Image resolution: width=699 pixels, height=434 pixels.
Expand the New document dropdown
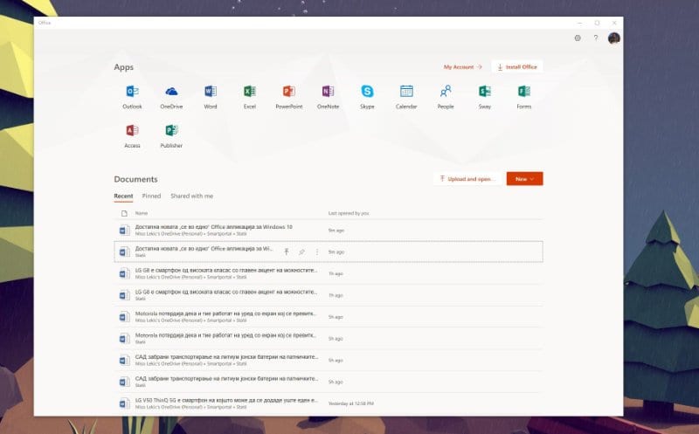point(525,179)
